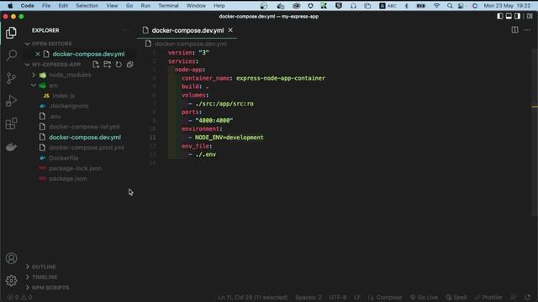Open the Search view in activity bar
Screen dimensions: 538x302
coord(12,55)
